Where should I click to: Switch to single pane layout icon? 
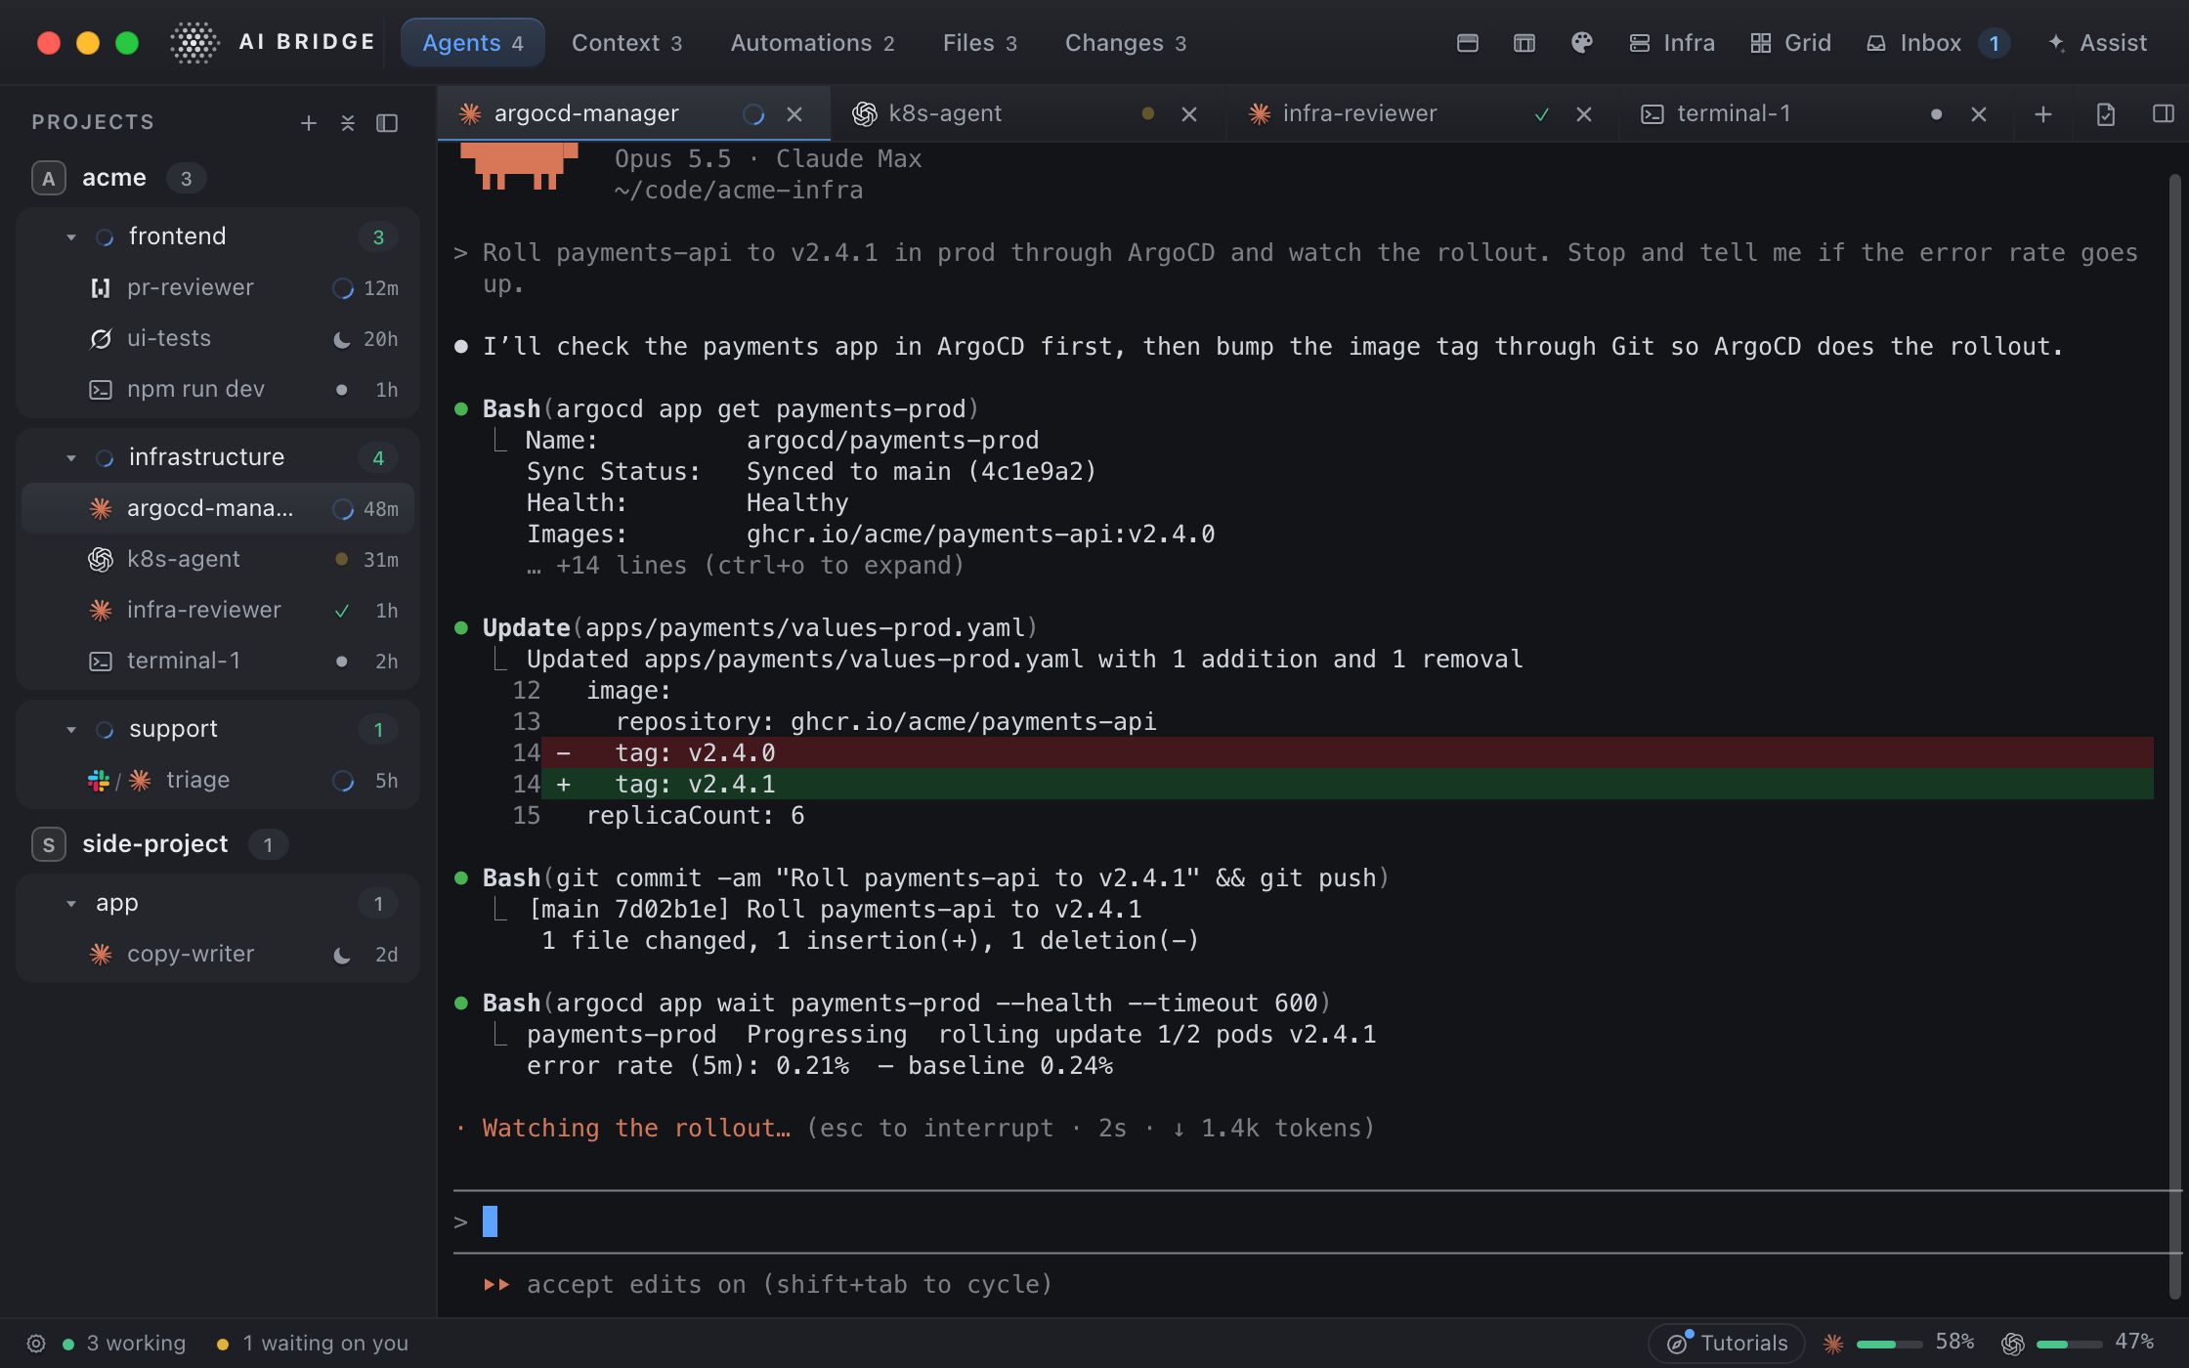click(1467, 43)
